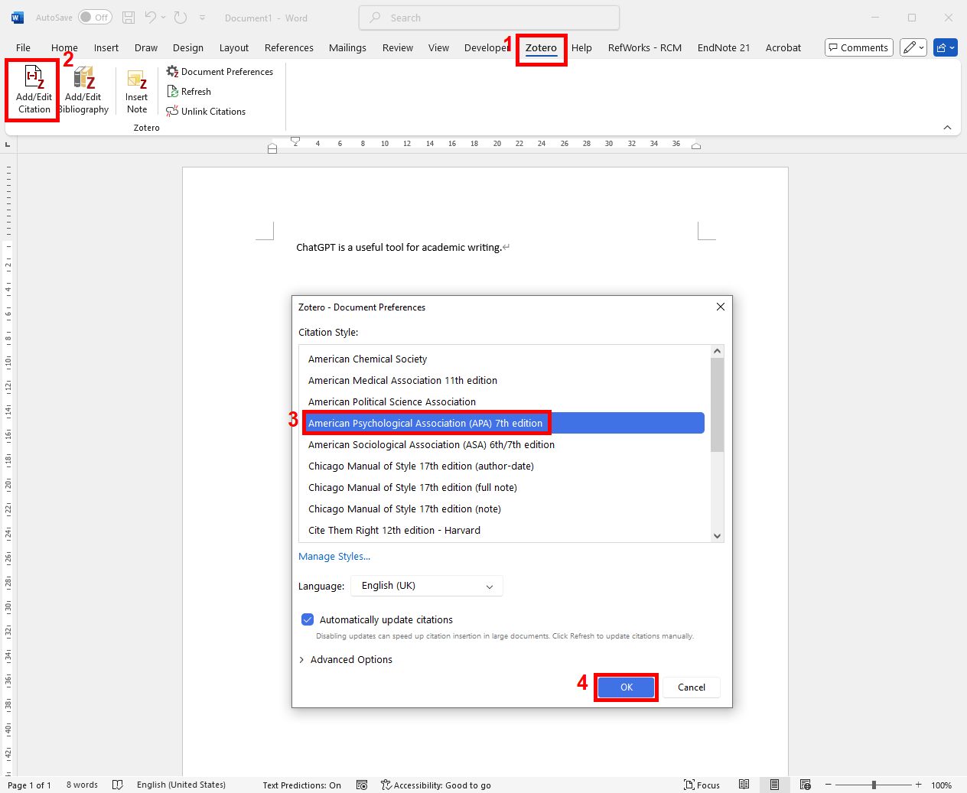Open the Zotero ribbon tab
The image size is (967, 793).
pos(541,48)
